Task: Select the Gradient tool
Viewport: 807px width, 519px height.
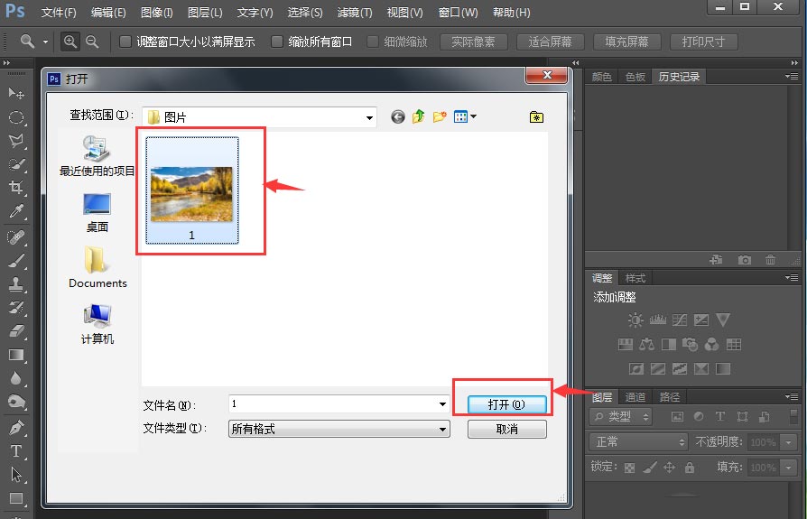Action: (x=16, y=355)
